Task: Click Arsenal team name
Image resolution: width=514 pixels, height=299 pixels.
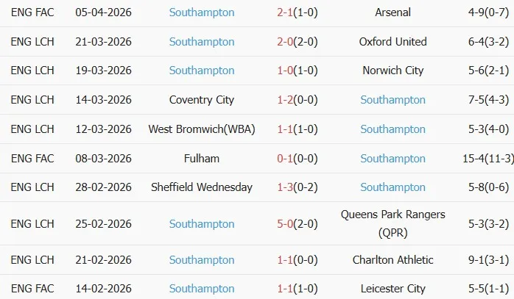Action: pos(392,12)
